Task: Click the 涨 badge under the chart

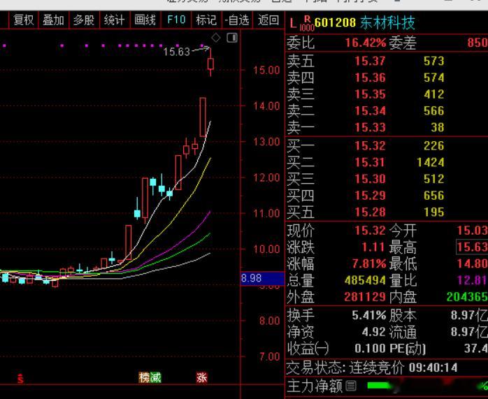Action: (x=201, y=377)
